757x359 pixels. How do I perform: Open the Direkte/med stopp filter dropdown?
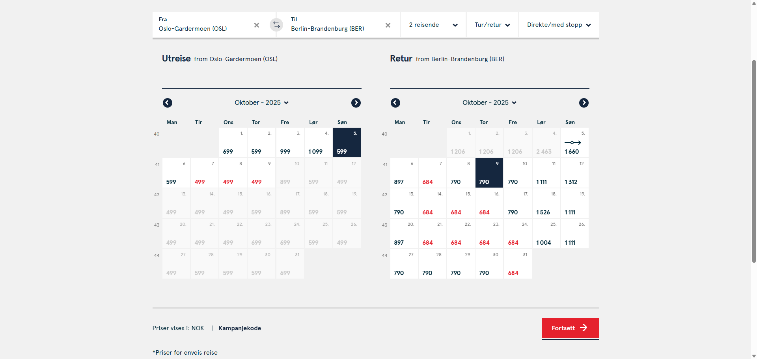click(x=559, y=25)
